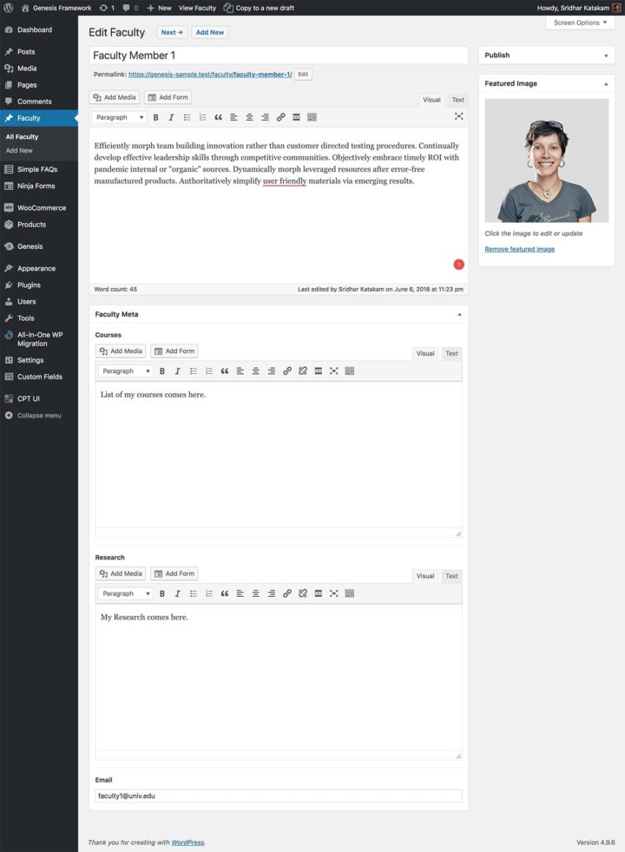Click Bold in the main content editor toolbar

tap(156, 117)
